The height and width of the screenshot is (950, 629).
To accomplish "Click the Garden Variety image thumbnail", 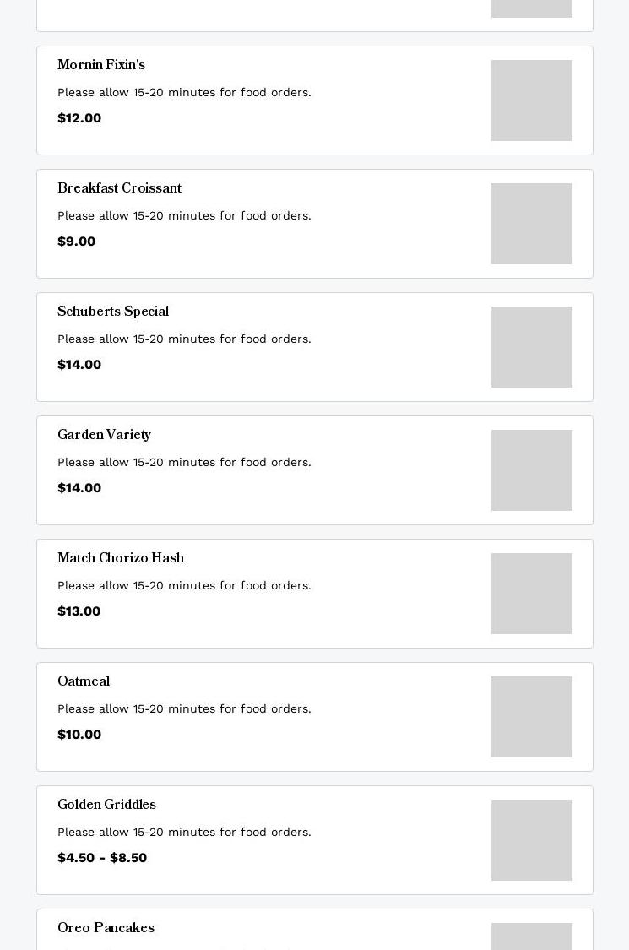I will [532, 470].
